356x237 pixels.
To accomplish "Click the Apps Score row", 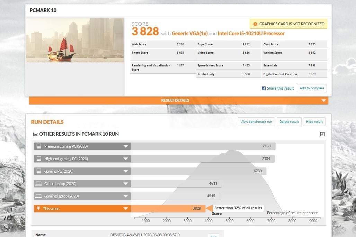I will click(229, 44).
